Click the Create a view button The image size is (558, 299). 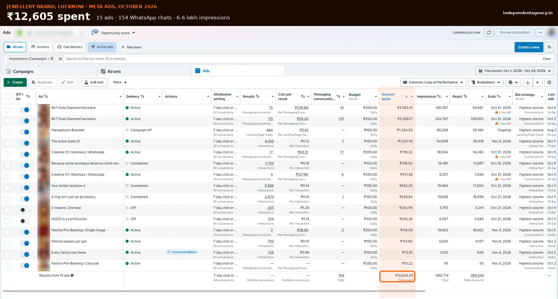tap(529, 47)
